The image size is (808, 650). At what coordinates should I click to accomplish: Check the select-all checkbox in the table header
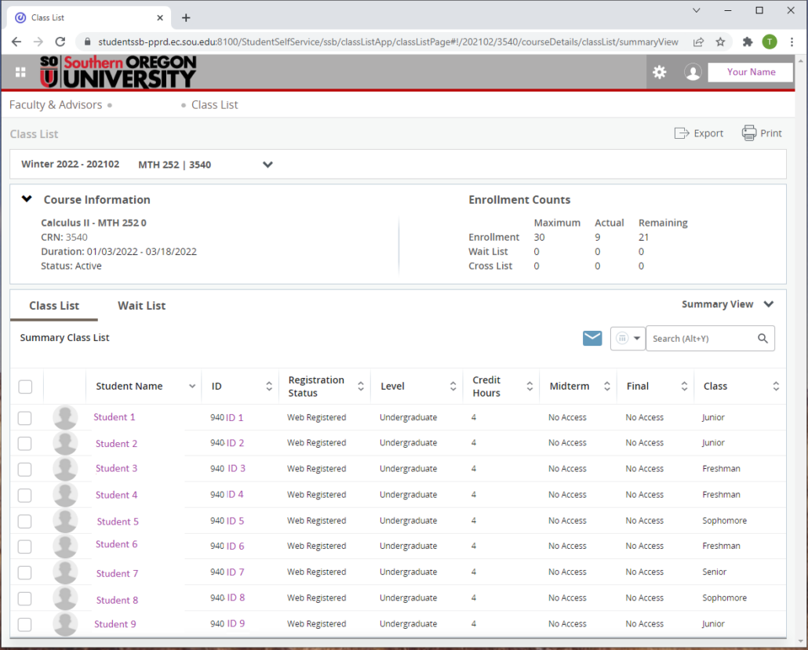[24, 386]
